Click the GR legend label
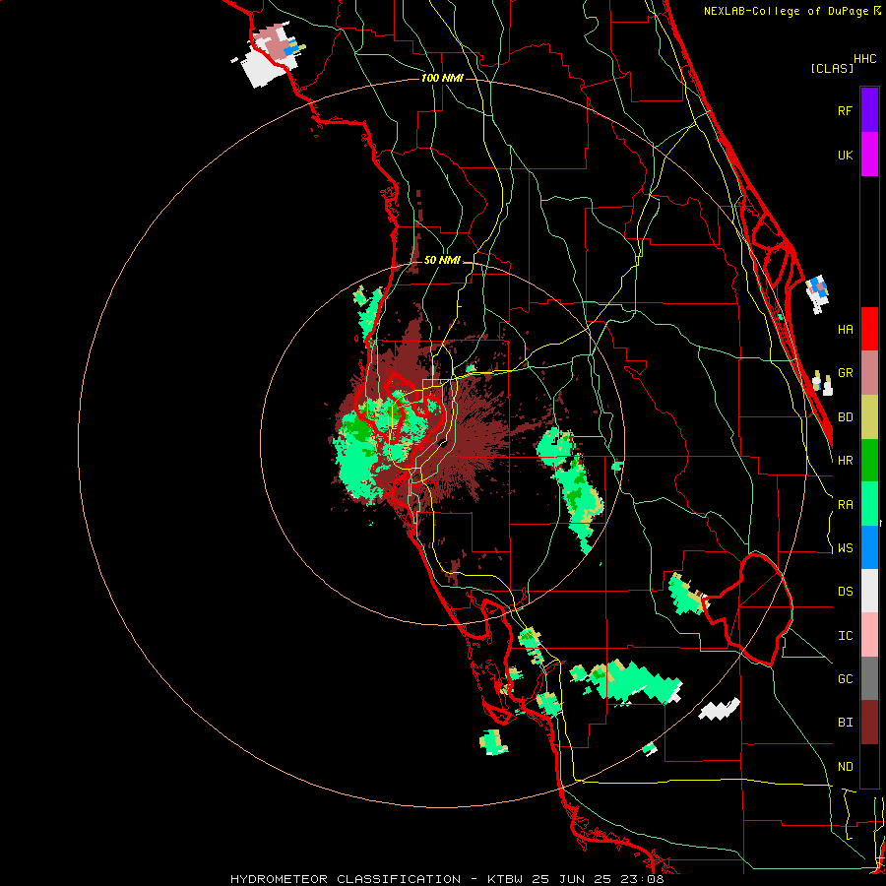 (x=845, y=373)
